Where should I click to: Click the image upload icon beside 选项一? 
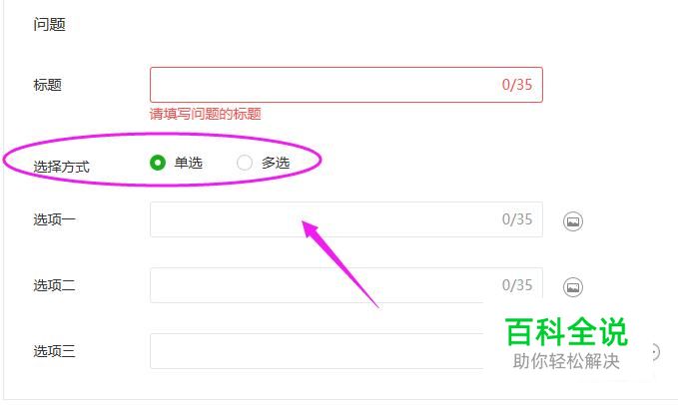pyautogui.click(x=573, y=221)
